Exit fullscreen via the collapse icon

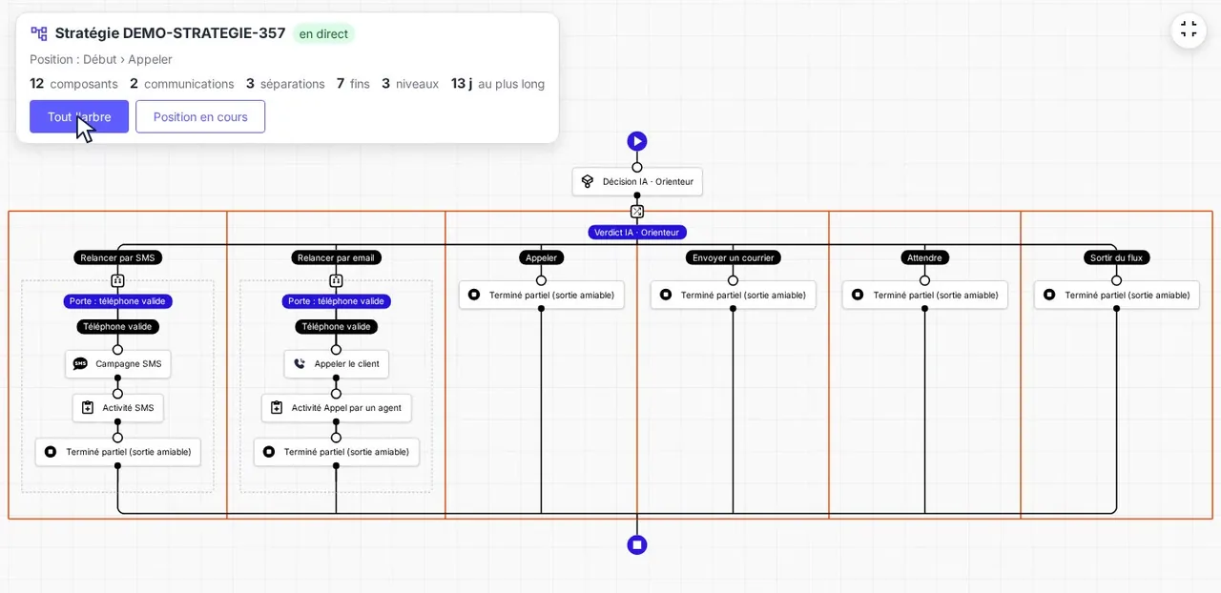point(1189,30)
